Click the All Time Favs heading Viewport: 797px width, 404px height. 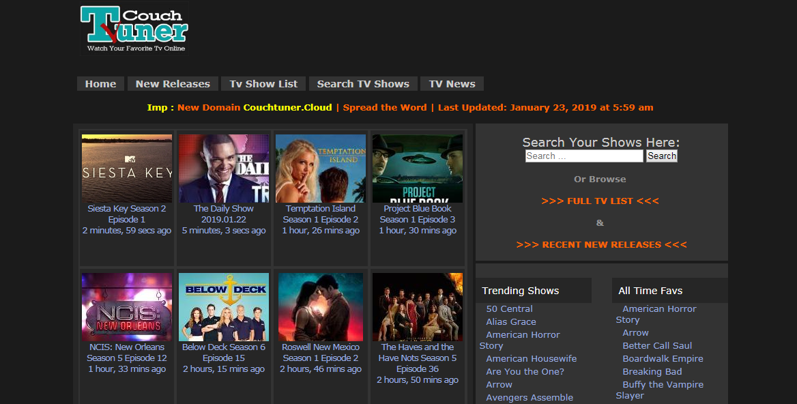pyautogui.click(x=650, y=291)
